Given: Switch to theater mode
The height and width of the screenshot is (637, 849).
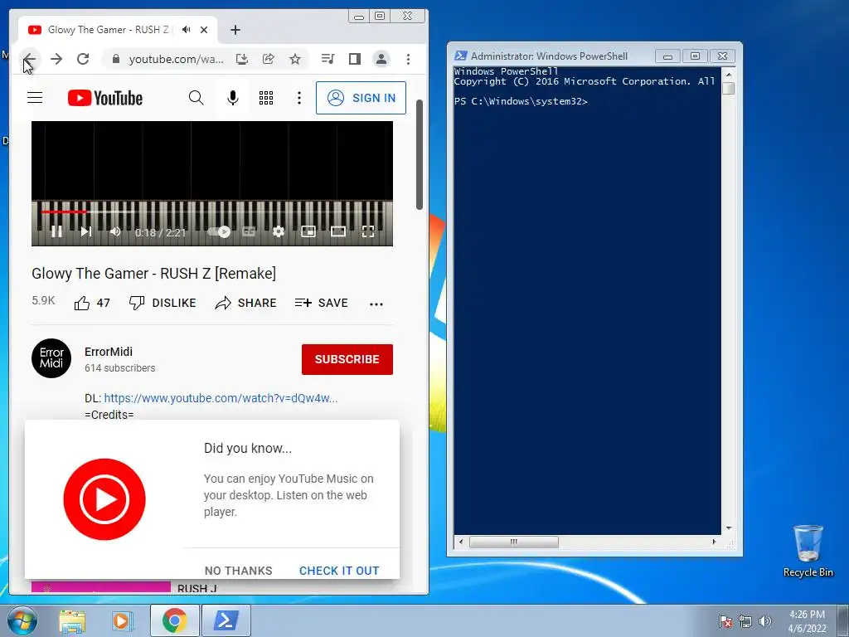Looking at the screenshot, I should click(x=338, y=232).
